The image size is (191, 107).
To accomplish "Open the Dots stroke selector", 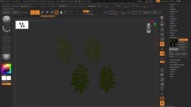I will coord(7,30).
